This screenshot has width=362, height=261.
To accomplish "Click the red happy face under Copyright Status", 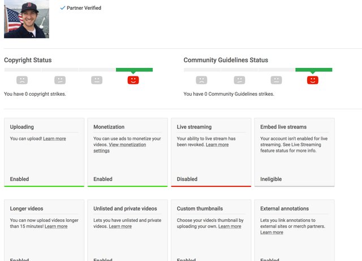I will pyautogui.click(x=133, y=80).
